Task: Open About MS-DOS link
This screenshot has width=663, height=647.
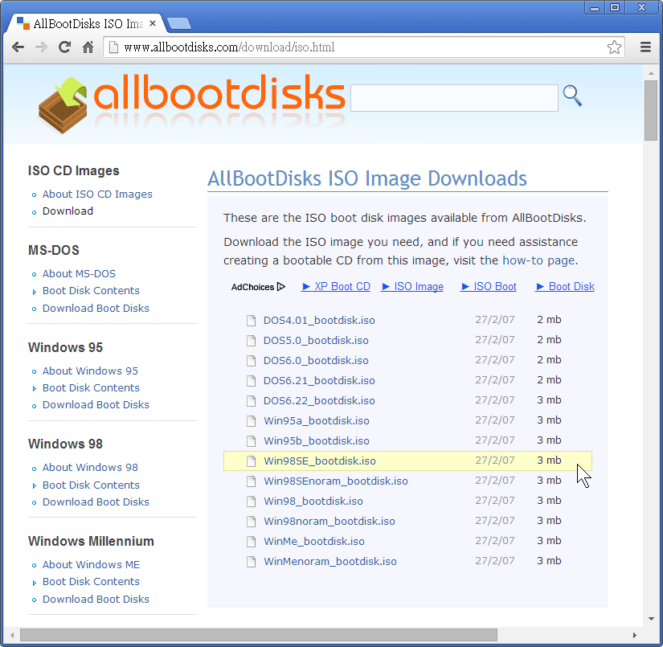Action: click(x=79, y=273)
